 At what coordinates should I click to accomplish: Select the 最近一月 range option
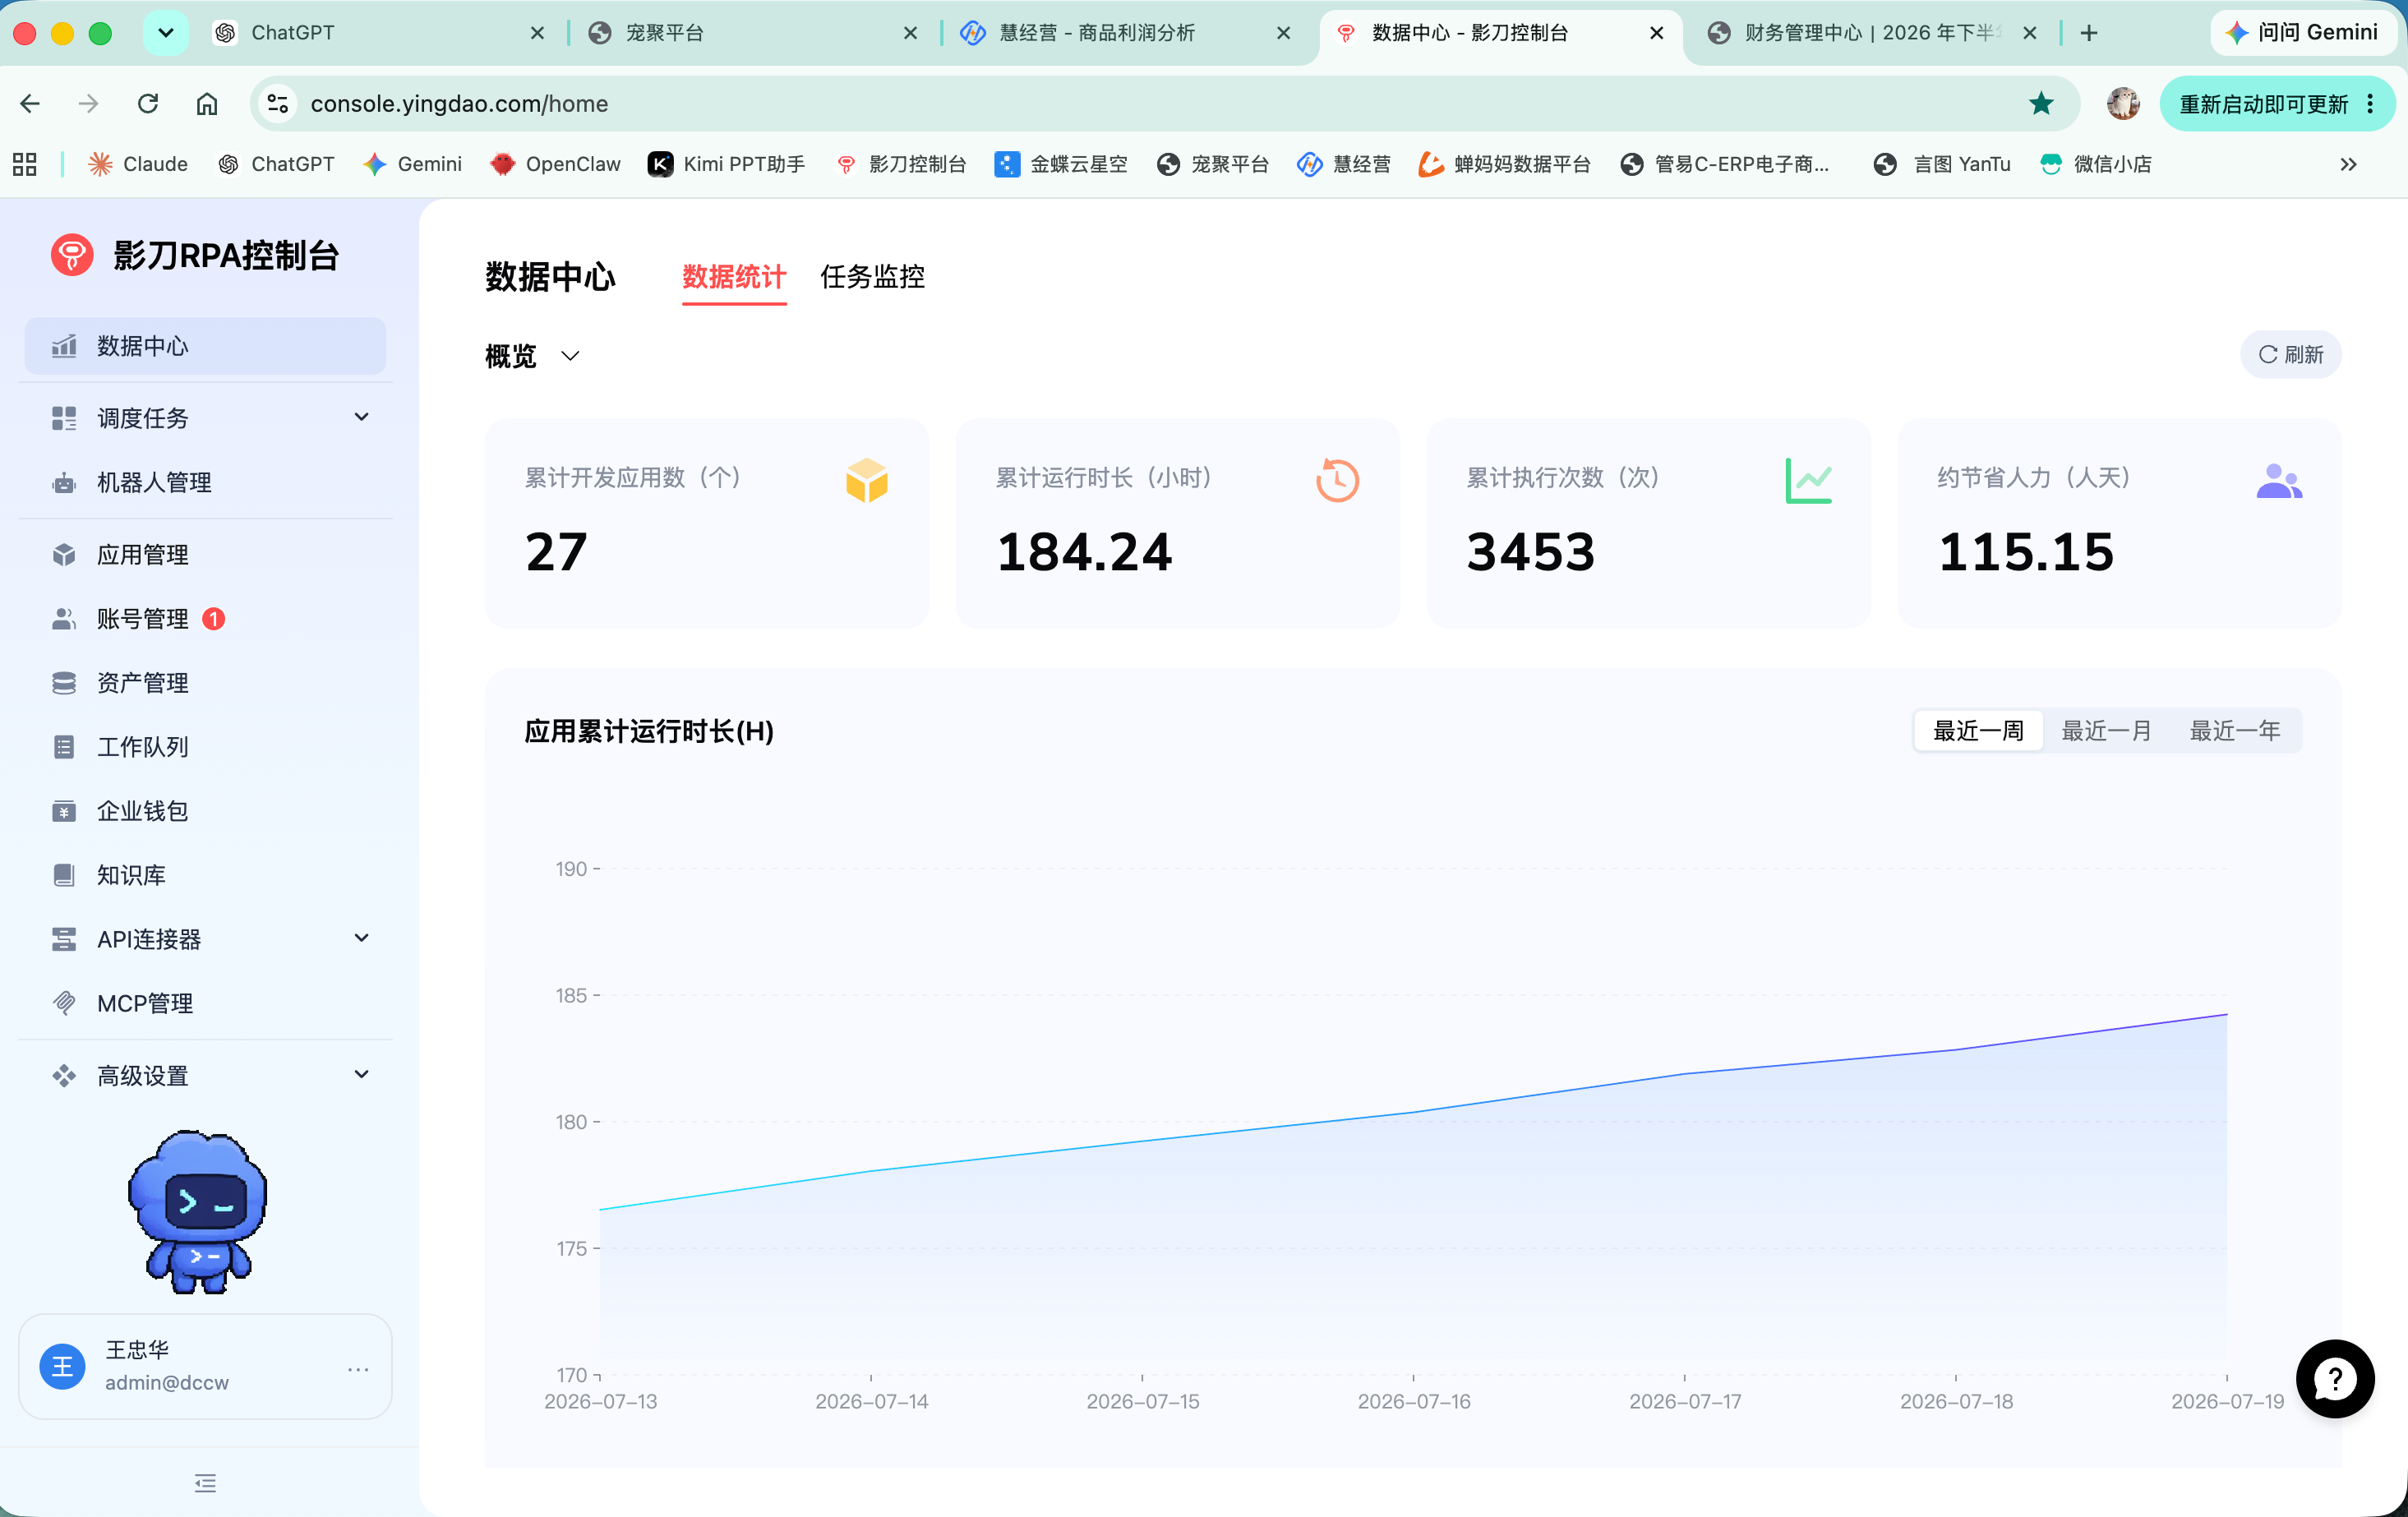[2106, 731]
